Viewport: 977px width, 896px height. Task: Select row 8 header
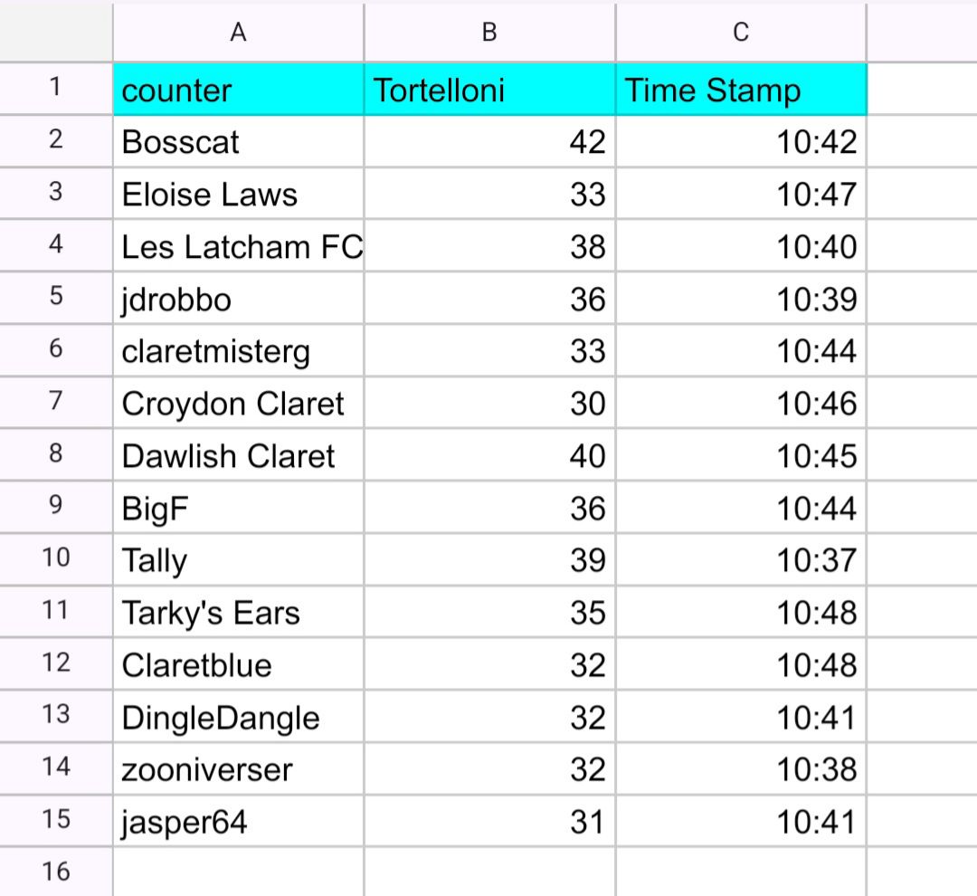point(56,454)
